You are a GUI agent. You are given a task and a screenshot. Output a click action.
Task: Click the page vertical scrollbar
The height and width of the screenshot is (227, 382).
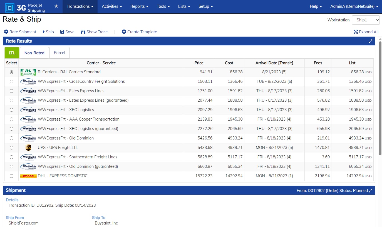point(380,97)
